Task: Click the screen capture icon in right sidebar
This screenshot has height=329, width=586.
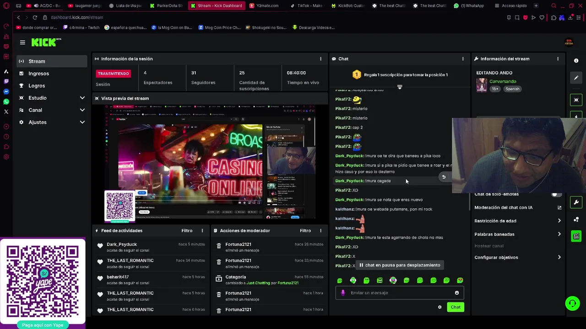Action: coord(576,100)
